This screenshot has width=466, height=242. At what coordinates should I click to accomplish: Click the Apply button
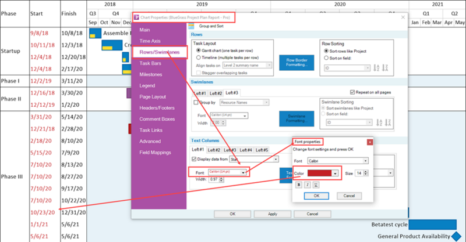tap(273, 214)
